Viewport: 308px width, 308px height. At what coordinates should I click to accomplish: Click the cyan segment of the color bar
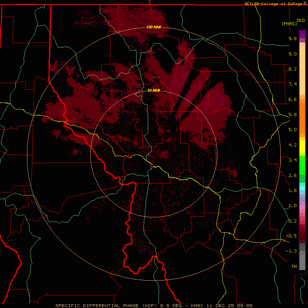(302, 188)
